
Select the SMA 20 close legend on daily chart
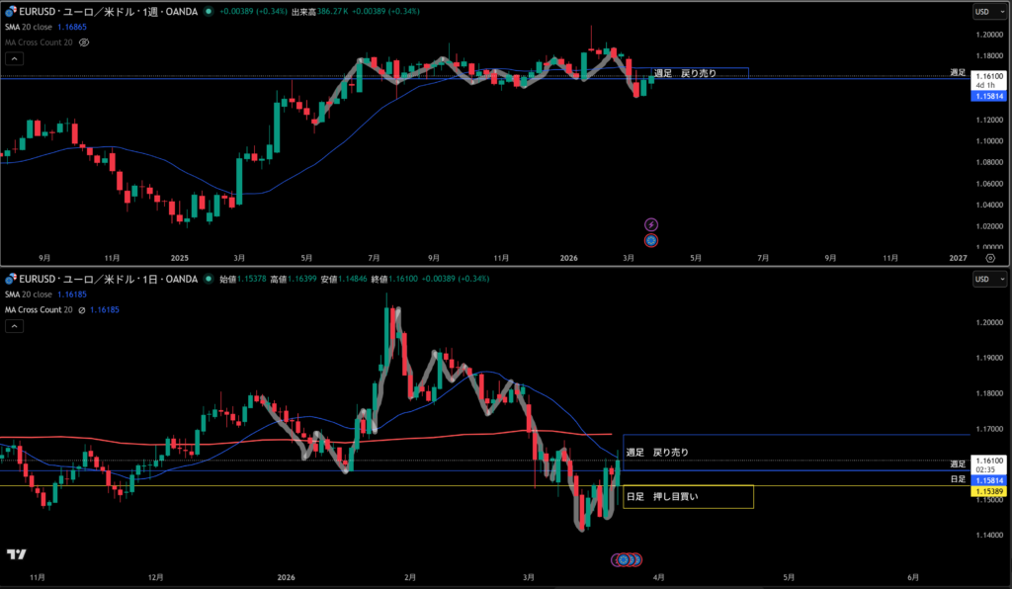pyautogui.click(x=26, y=295)
